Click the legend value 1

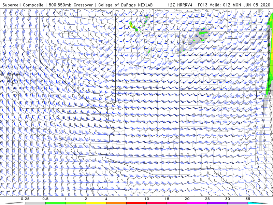point(66,199)
